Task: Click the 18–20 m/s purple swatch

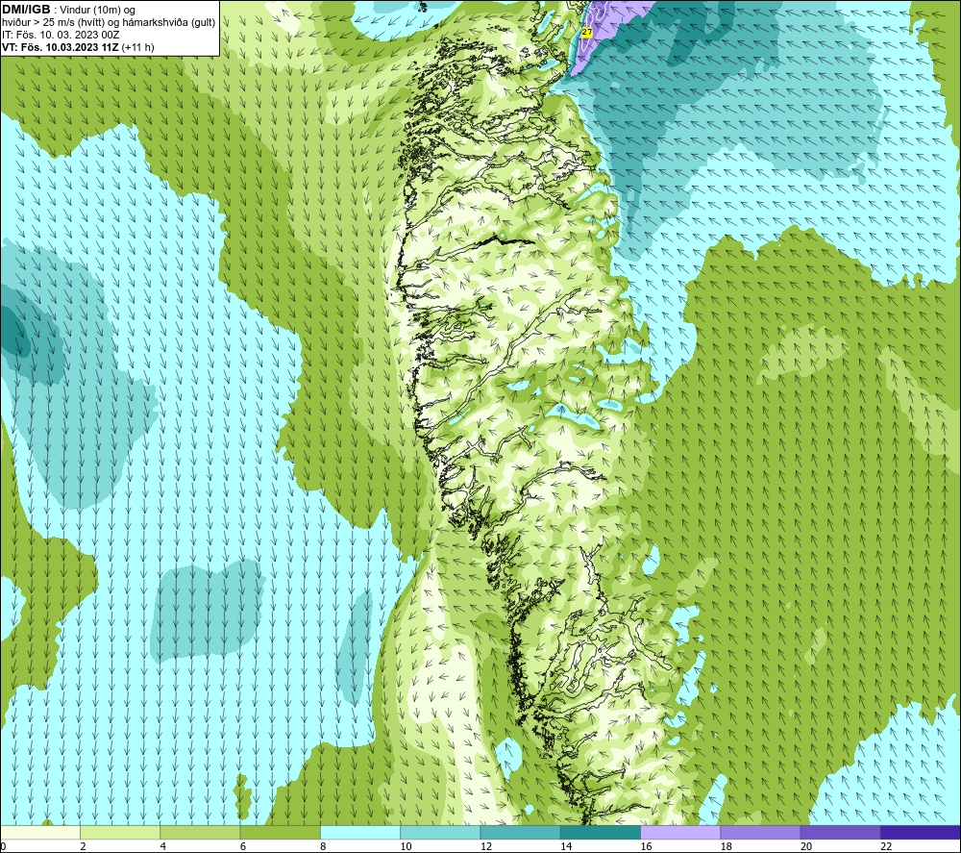Action: (x=760, y=832)
